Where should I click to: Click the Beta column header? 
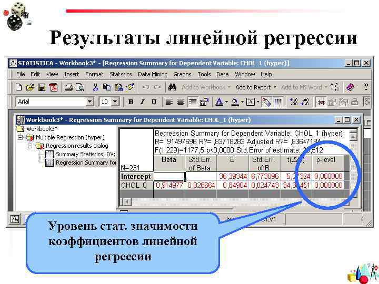pyautogui.click(x=169, y=164)
